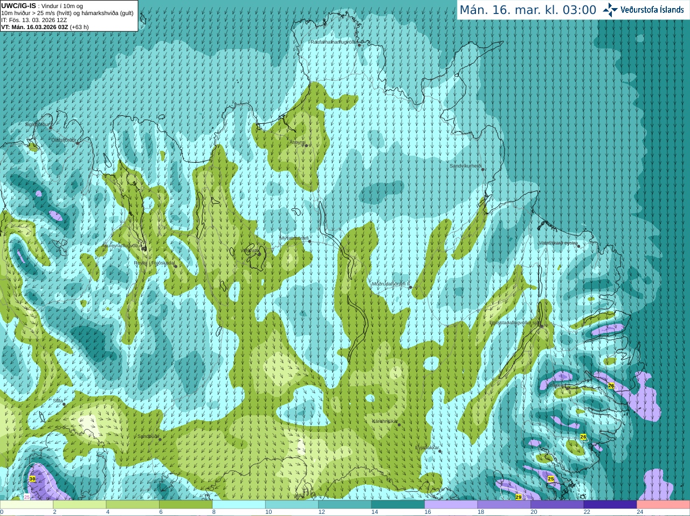Click the Raufarhafnarflugvöllur station dot

click(360, 45)
